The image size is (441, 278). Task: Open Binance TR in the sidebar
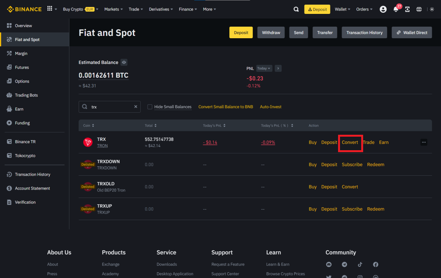(35, 142)
